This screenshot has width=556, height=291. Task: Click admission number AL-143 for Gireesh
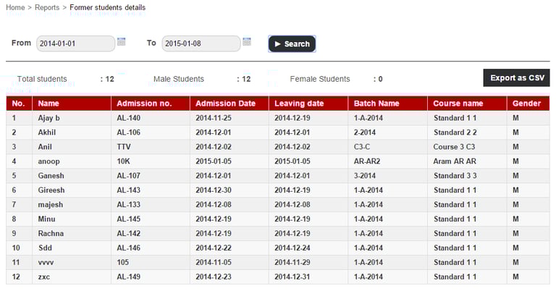click(128, 190)
